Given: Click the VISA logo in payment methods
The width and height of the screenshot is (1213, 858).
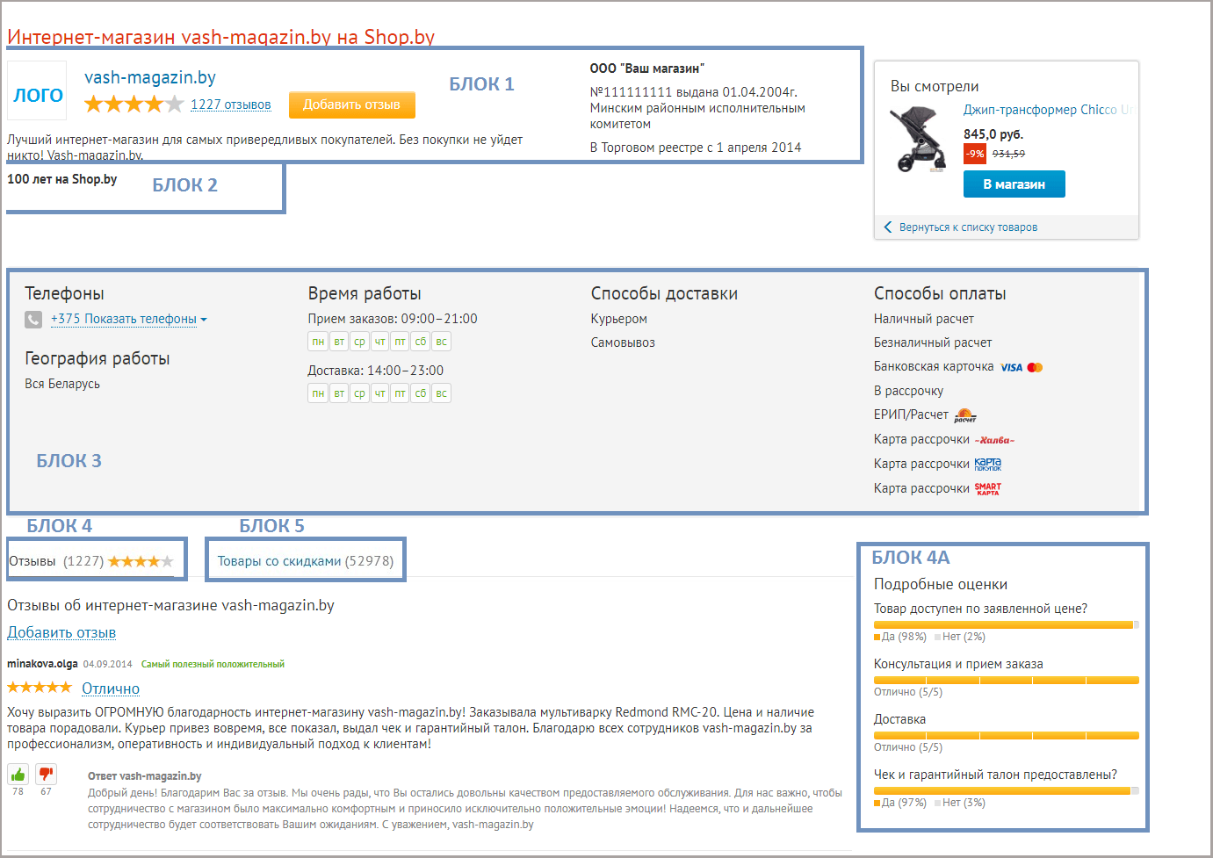Looking at the screenshot, I should (1011, 367).
